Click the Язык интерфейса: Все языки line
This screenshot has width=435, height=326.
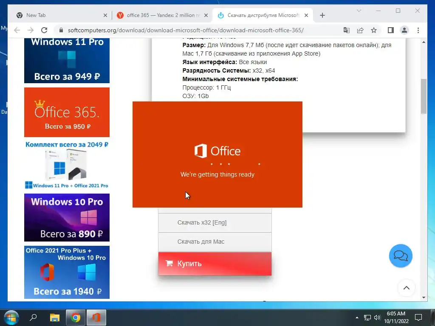click(224, 62)
